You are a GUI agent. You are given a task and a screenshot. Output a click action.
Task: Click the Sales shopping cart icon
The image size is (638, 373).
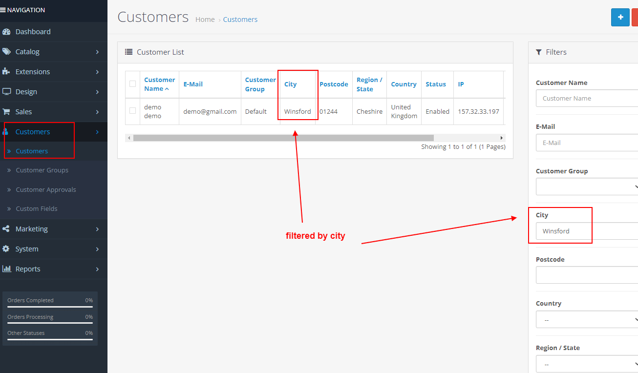click(6, 112)
